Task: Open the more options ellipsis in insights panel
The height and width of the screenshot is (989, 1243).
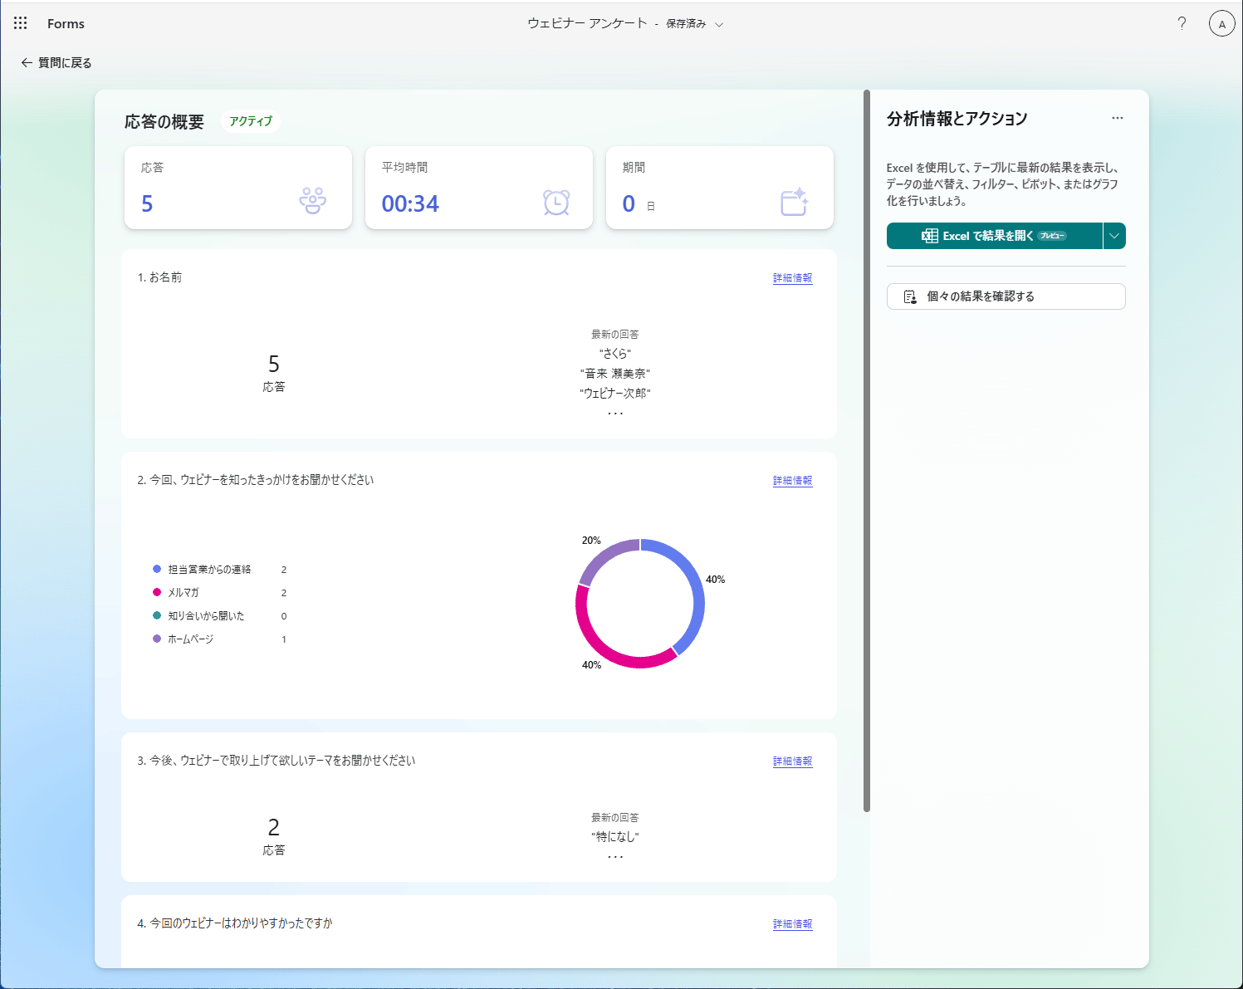Action: [1117, 118]
